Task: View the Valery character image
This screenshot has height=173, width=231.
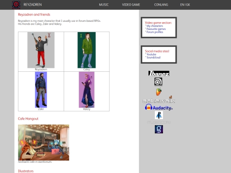Action: [x=86, y=90]
